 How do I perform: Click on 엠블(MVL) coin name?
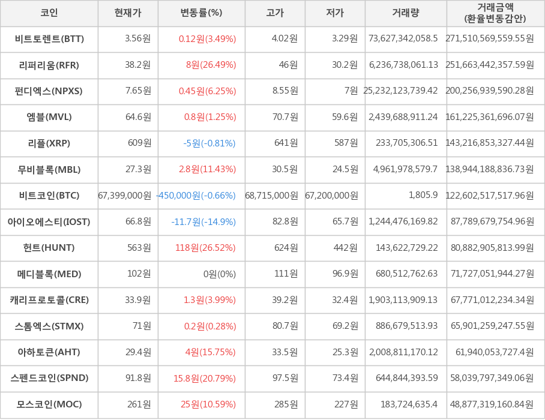[x=49, y=117]
